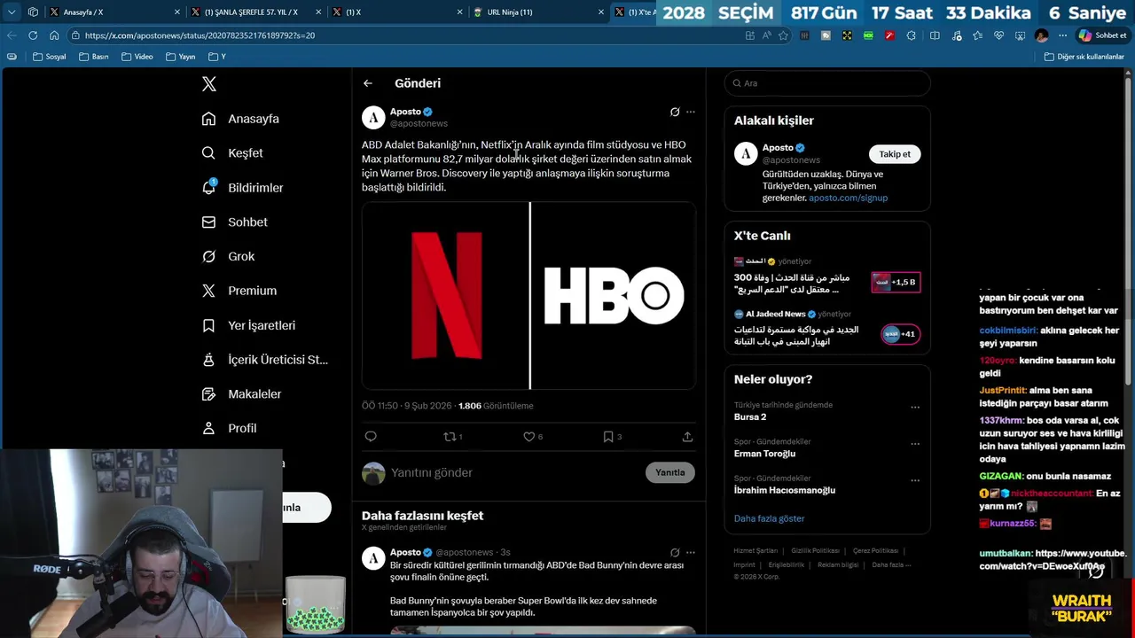Screen dimensions: 1135x638
Task: Click the Makaleler icon in sidebar
Action: [208, 394]
